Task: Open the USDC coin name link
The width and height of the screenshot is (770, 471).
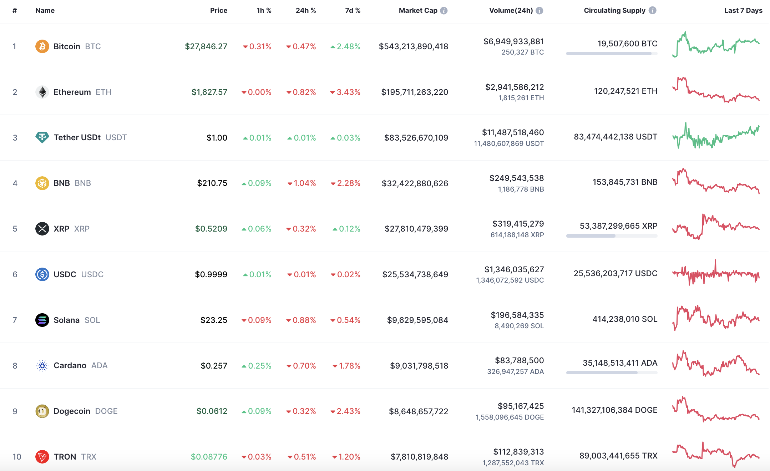Action: (x=65, y=274)
